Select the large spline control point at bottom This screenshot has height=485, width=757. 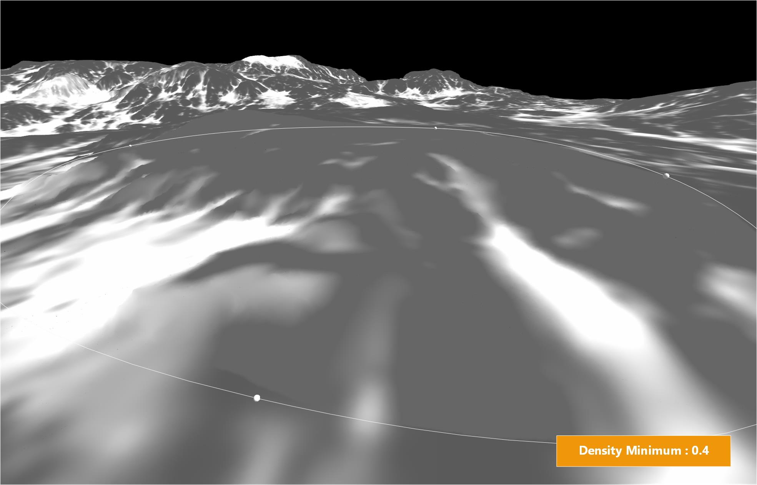click(257, 398)
